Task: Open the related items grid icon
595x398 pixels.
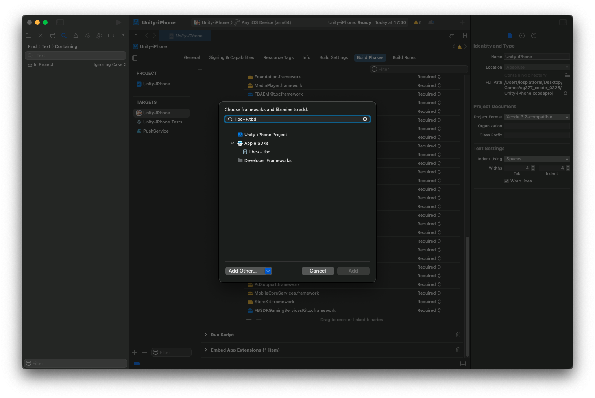Action: [x=136, y=35]
